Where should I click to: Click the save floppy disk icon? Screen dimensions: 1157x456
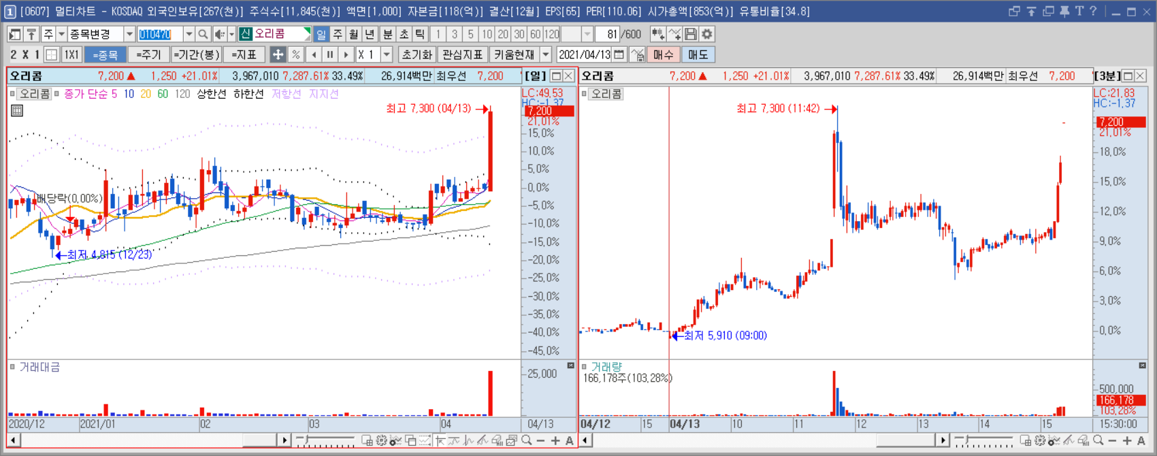point(691,34)
